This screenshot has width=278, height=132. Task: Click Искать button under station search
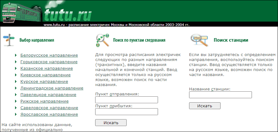click(x=205, y=106)
